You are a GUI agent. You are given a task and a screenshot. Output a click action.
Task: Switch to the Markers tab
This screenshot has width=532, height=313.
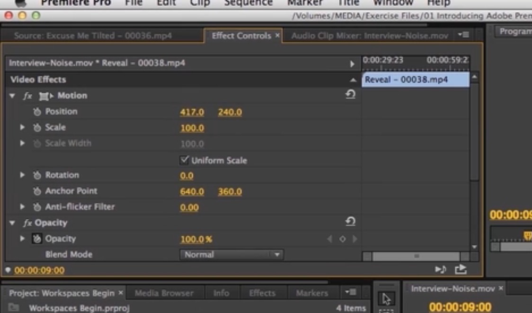(x=312, y=293)
